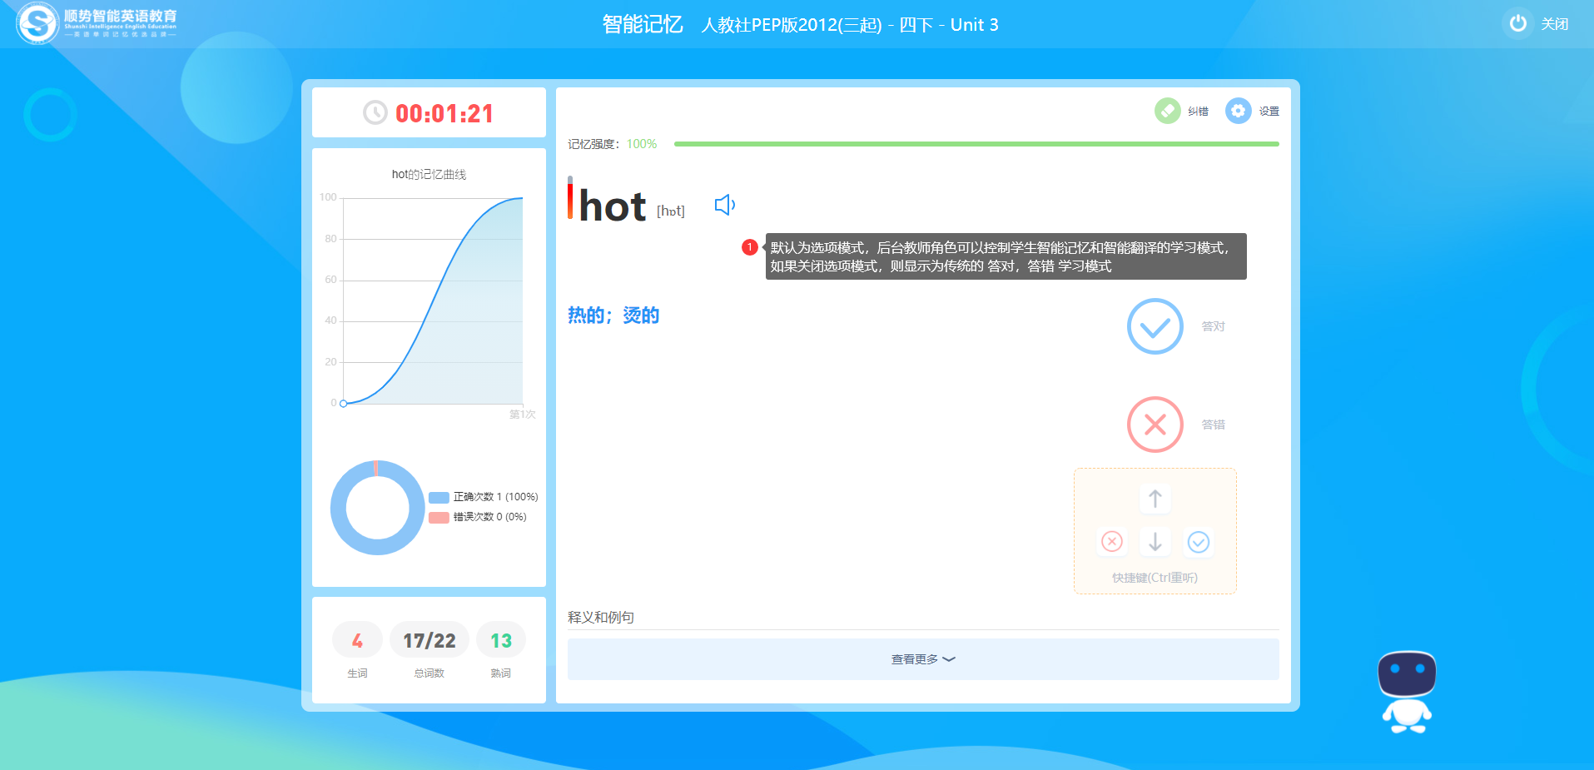Open settings via the blue gear icon
The width and height of the screenshot is (1594, 770).
(x=1238, y=111)
